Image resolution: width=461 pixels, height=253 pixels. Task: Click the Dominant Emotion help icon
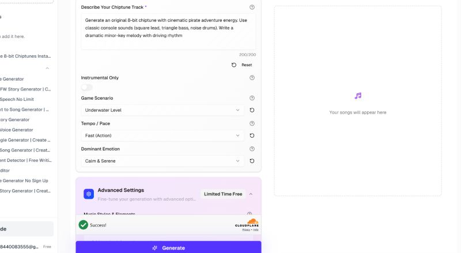click(252, 149)
